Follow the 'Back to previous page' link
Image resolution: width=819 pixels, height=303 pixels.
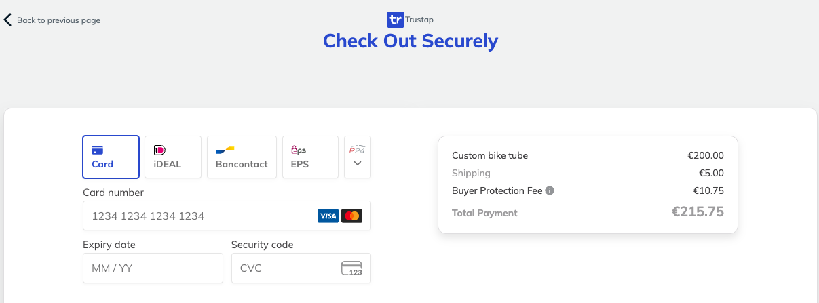[58, 20]
